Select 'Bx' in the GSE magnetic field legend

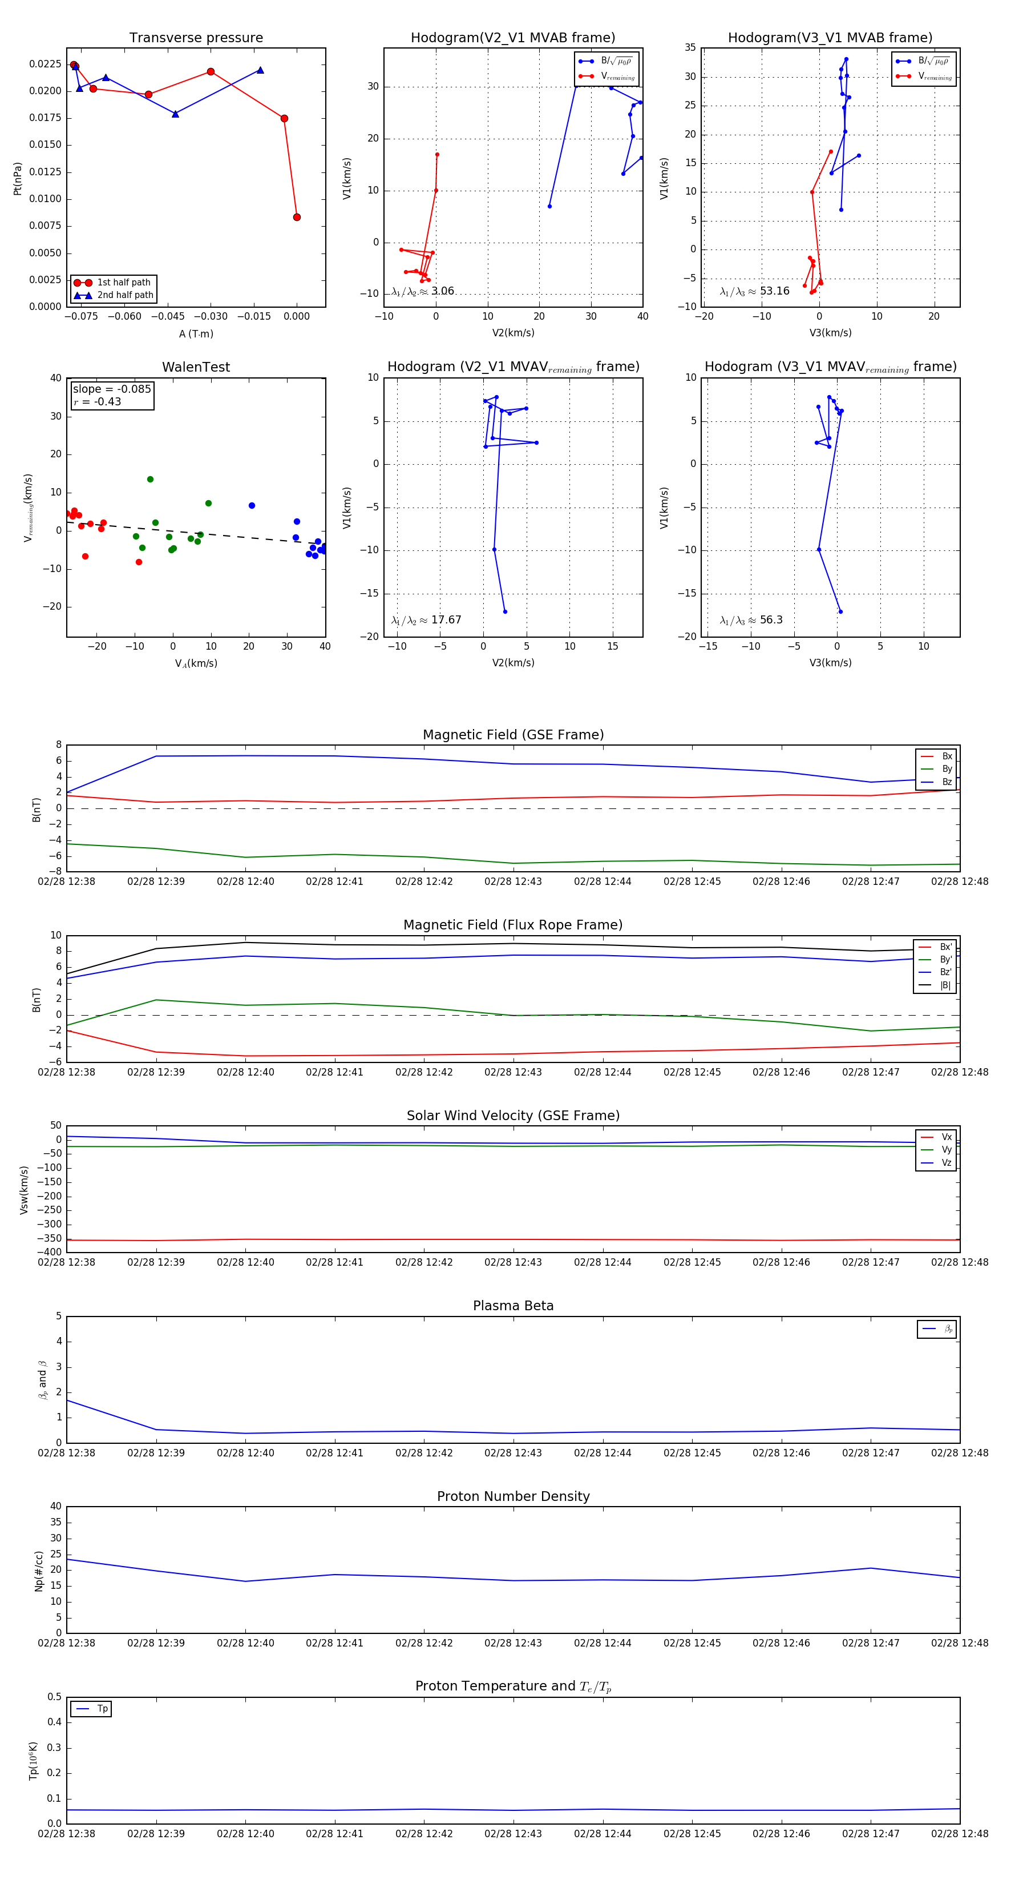pyautogui.click(x=937, y=756)
